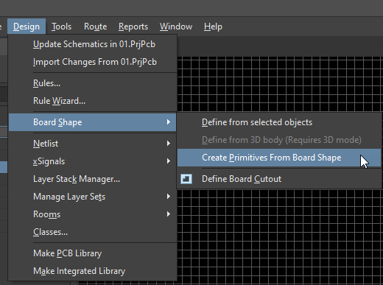
Task: Expand the Rooms submenu
Action: (x=93, y=214)
